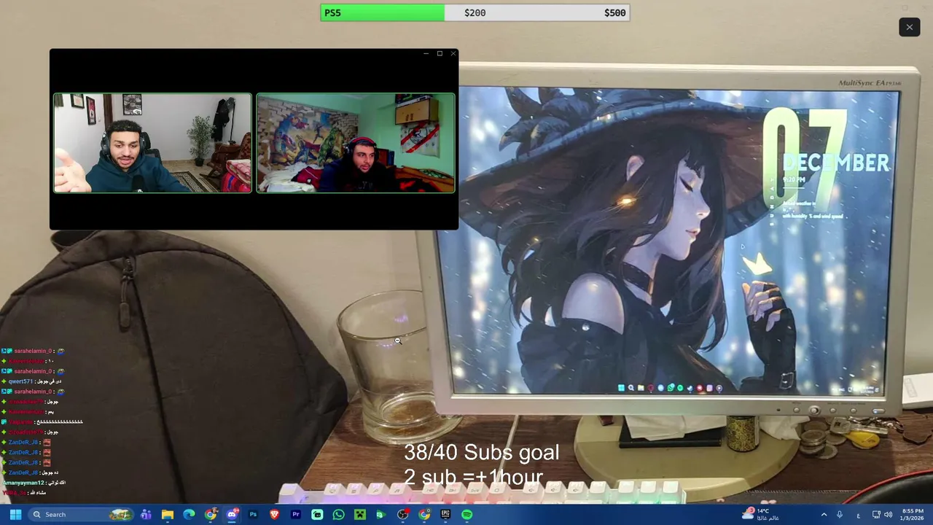Click the $200 goal marker
The width and height of the screenshot is (933, 525).
(475, 12)
